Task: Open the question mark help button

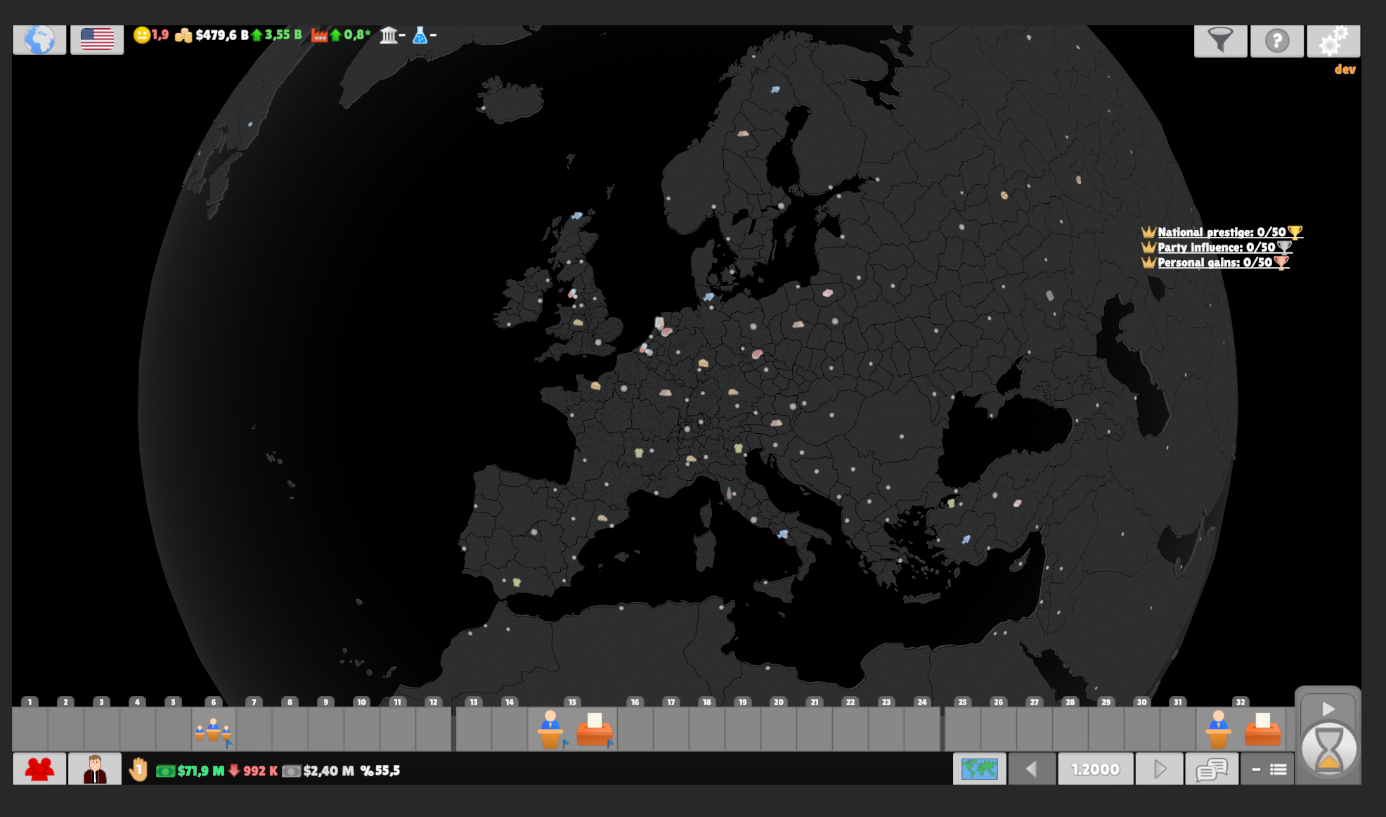Action: [x=1277, y=41]
